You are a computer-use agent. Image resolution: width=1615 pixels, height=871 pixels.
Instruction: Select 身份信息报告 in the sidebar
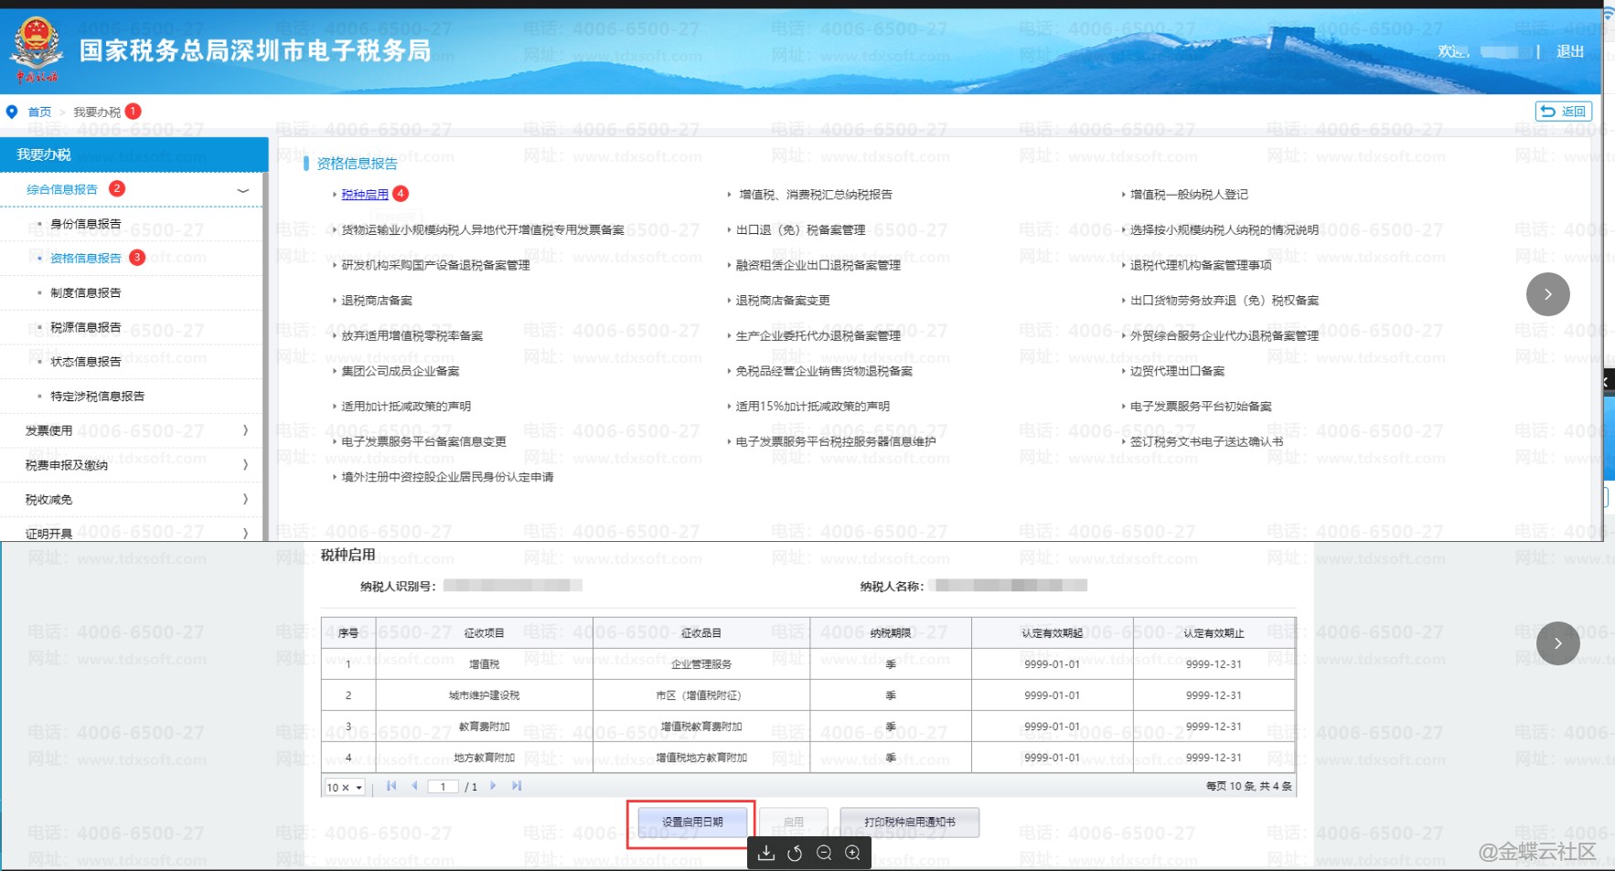(x=85, y=224)
